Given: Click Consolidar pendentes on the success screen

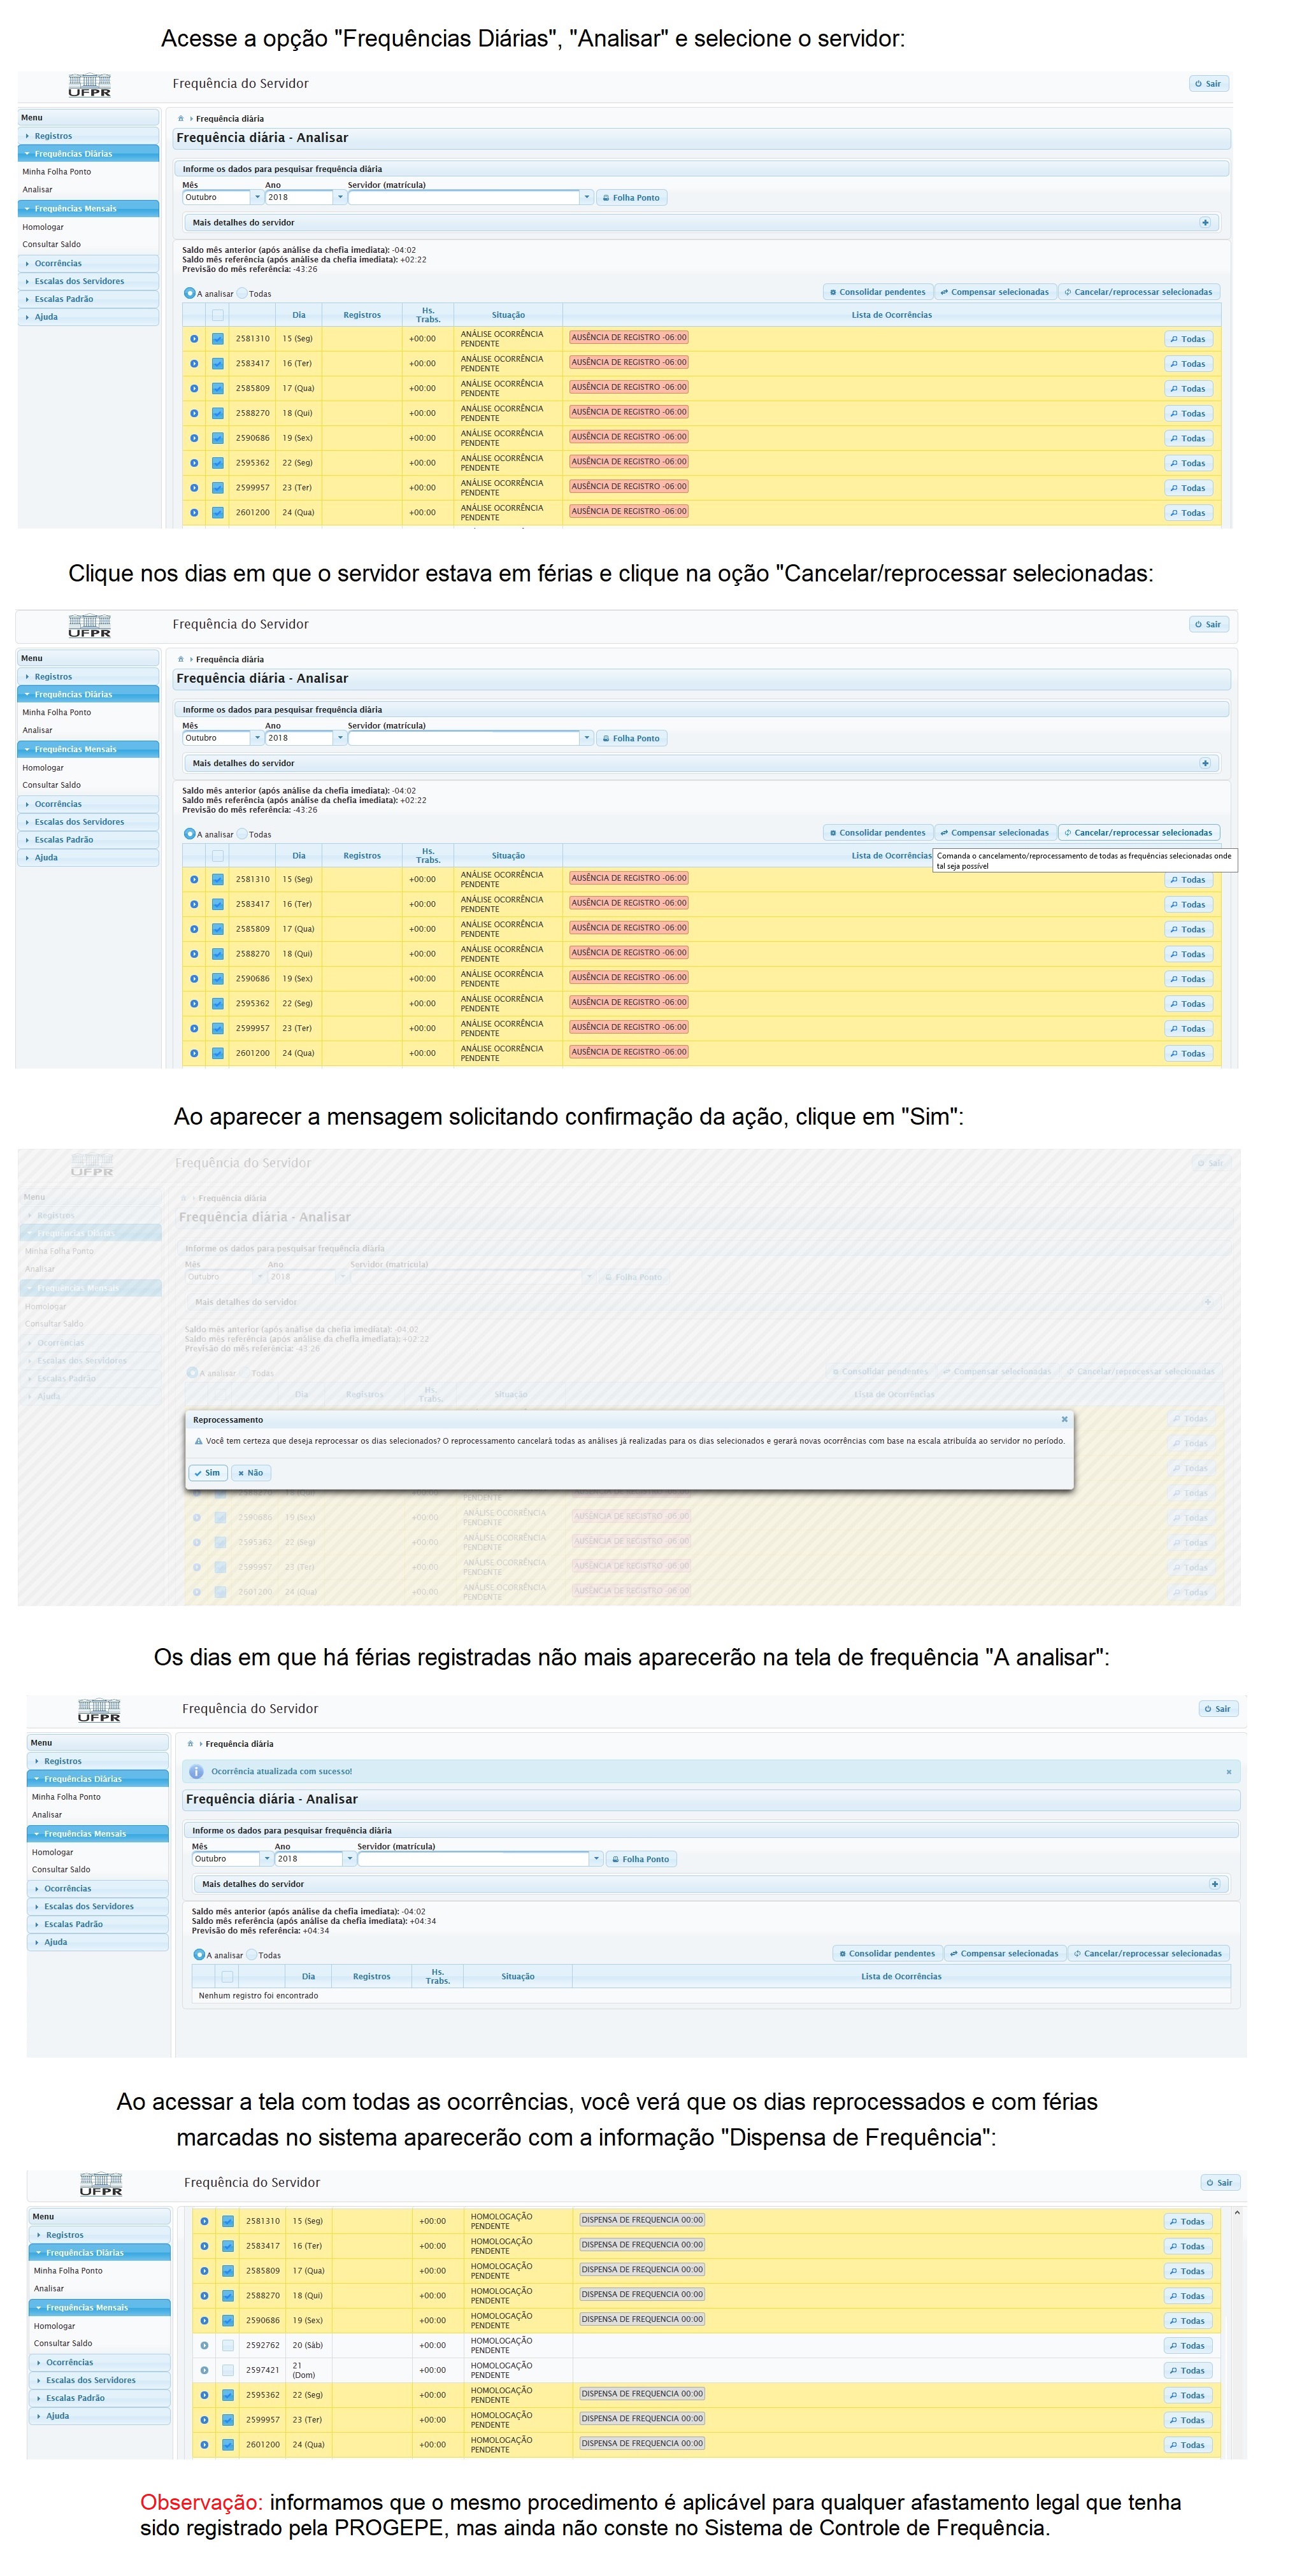Looking at the screenshot, I should (x=887, y=1953).
